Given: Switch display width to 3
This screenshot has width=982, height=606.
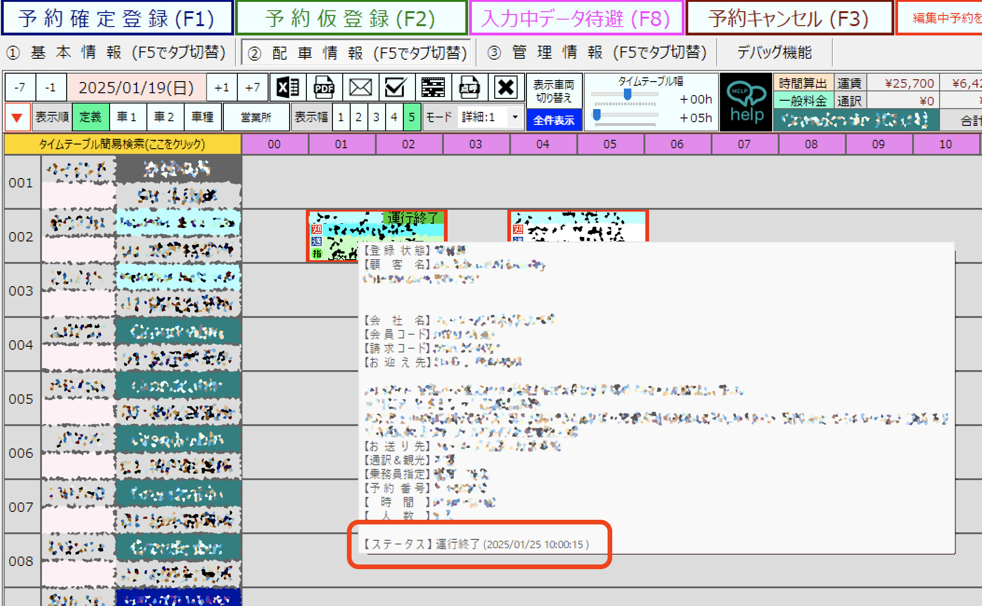Looking at the screenshot, I should click(376, 117).
